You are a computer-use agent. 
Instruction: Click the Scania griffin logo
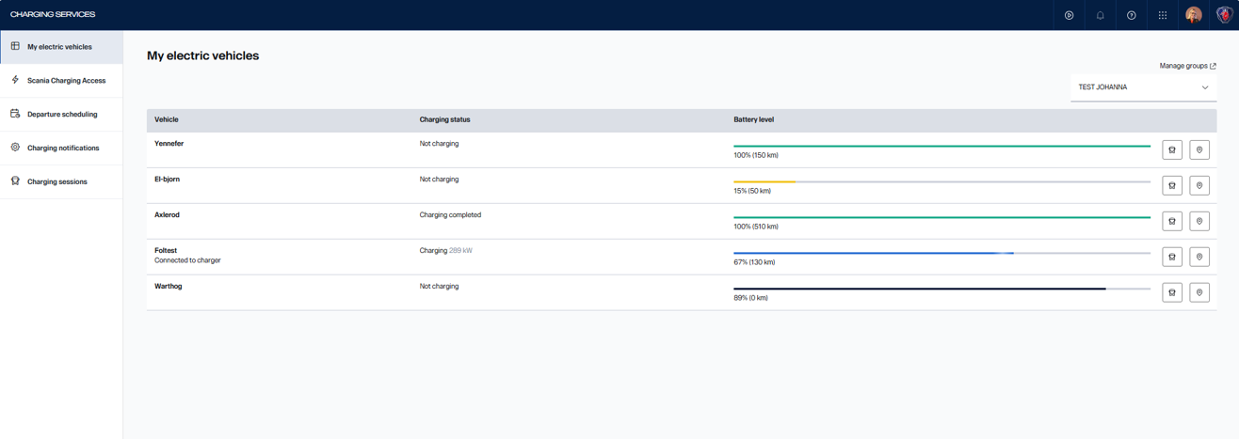click(1224, 15)
